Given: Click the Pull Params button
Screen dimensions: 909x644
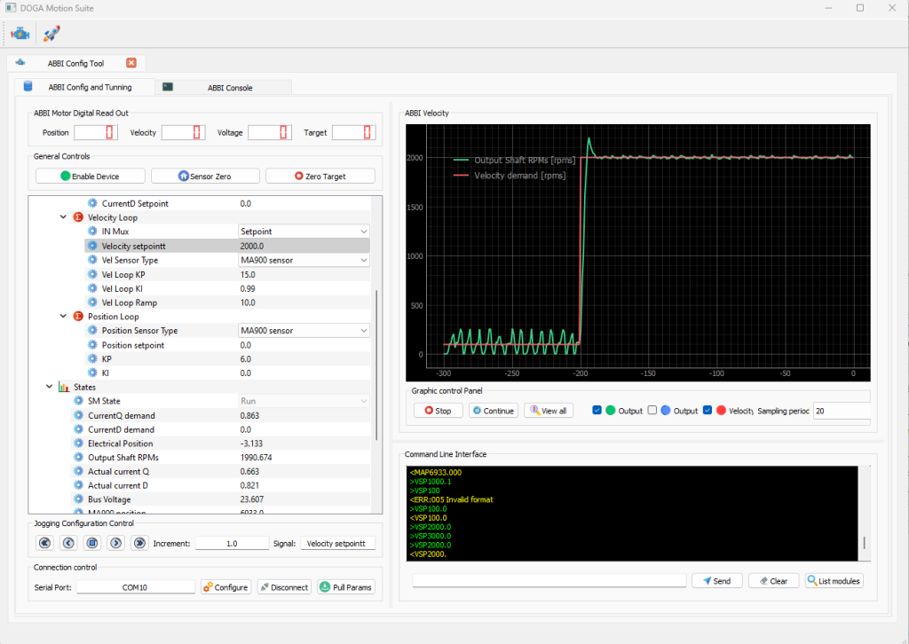Looking at the screenshot, I should (x=346, y=586).
